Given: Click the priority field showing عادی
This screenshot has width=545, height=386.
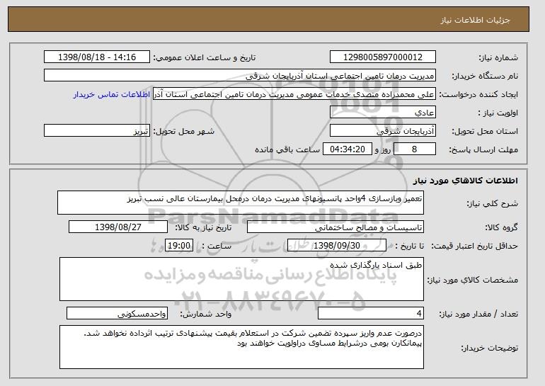Looking at the screenshot, I should [383, 113].
